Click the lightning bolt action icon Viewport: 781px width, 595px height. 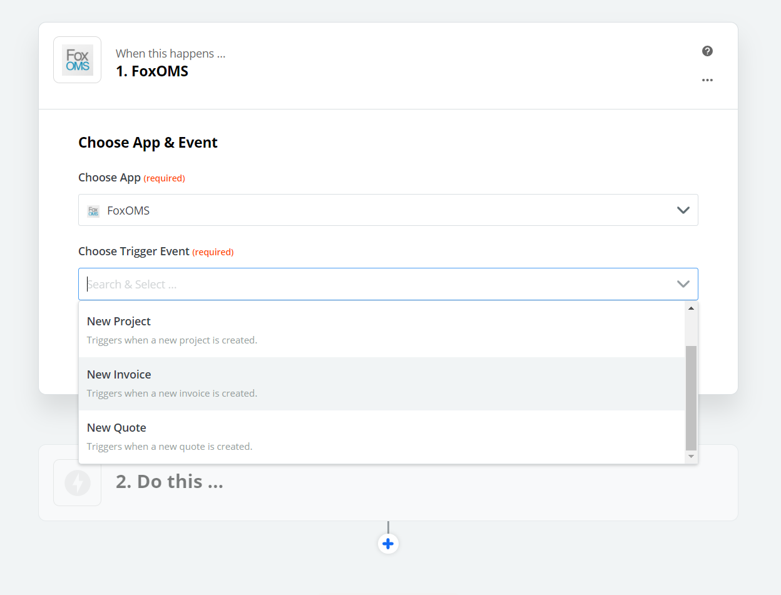[78, 483]
